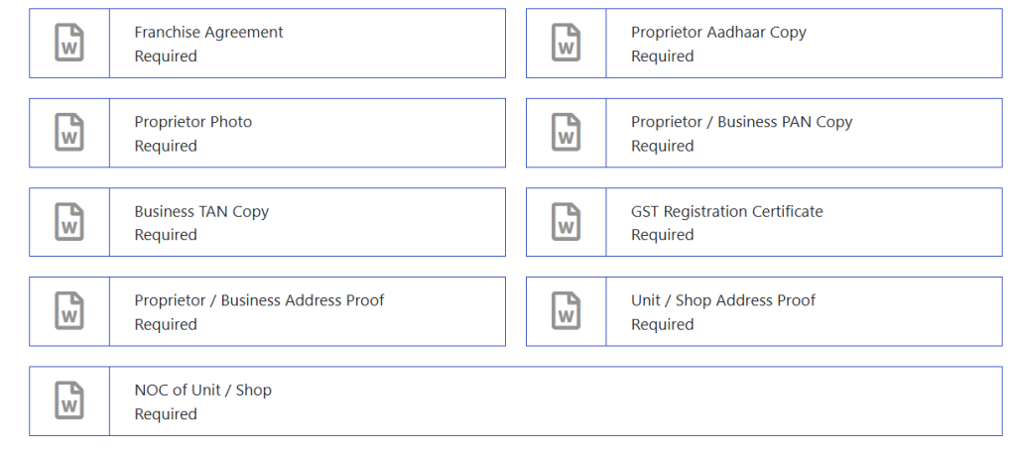Click the Proprietor Photo text label
Screen dimensions: 1016x451
193,122
